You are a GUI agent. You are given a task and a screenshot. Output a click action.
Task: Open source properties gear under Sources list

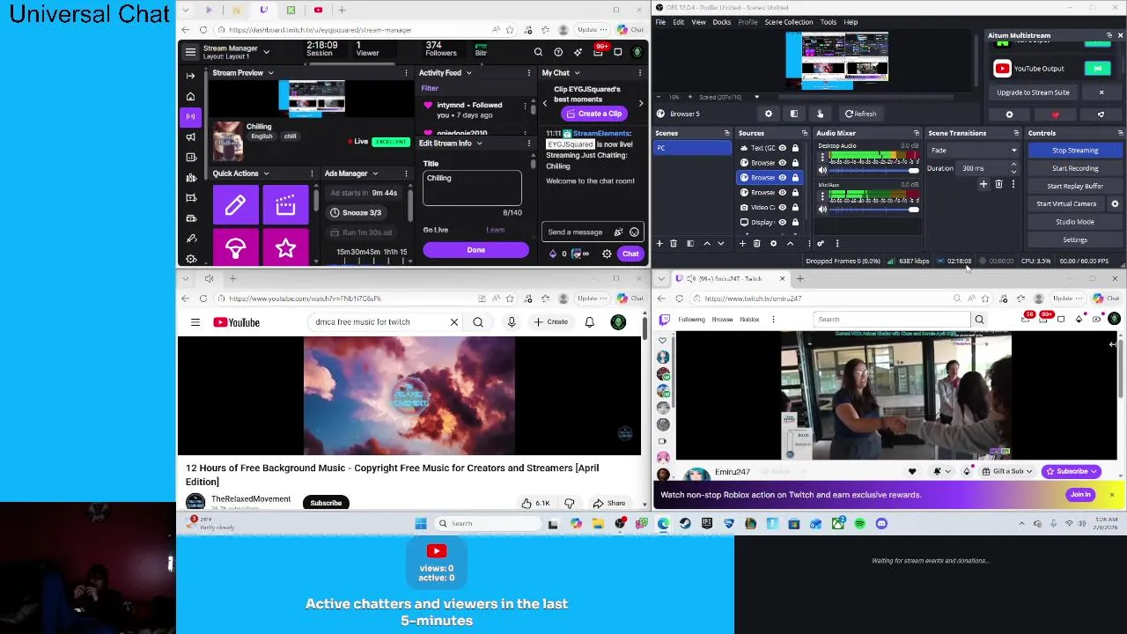coord(773,243)
